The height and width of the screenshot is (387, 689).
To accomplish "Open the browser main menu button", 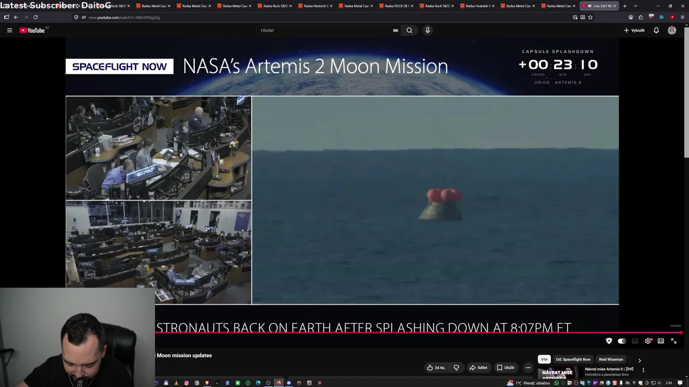I will pos(683,17).
